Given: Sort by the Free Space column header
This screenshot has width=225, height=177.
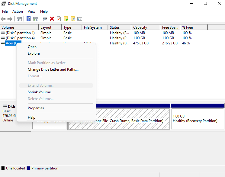Looking at the screenshot, I should 170,27.
